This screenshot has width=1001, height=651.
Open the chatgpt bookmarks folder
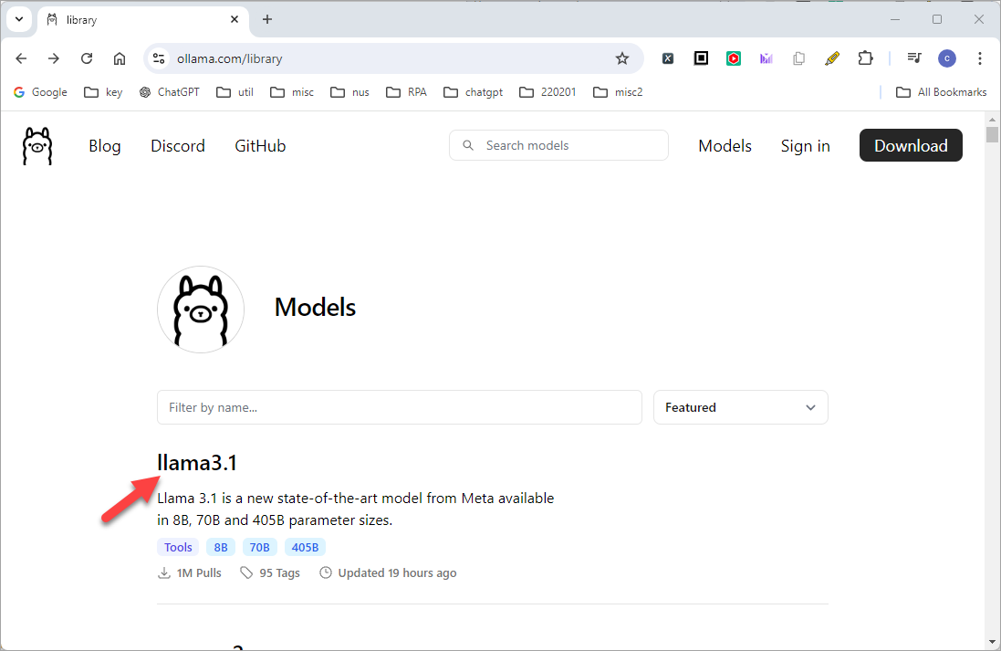tap(473, 92)
